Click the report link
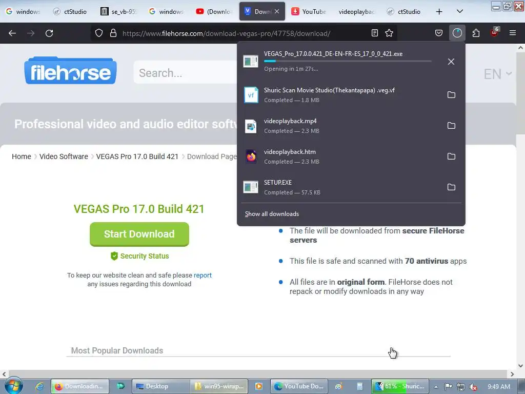This screenshot has height=394, width=525. [203, 275]
